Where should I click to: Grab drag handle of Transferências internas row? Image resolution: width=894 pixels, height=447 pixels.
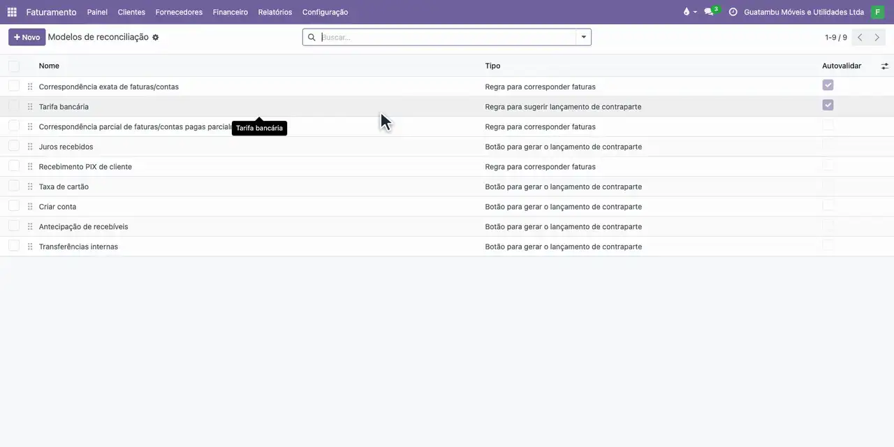tap(30, 247)
